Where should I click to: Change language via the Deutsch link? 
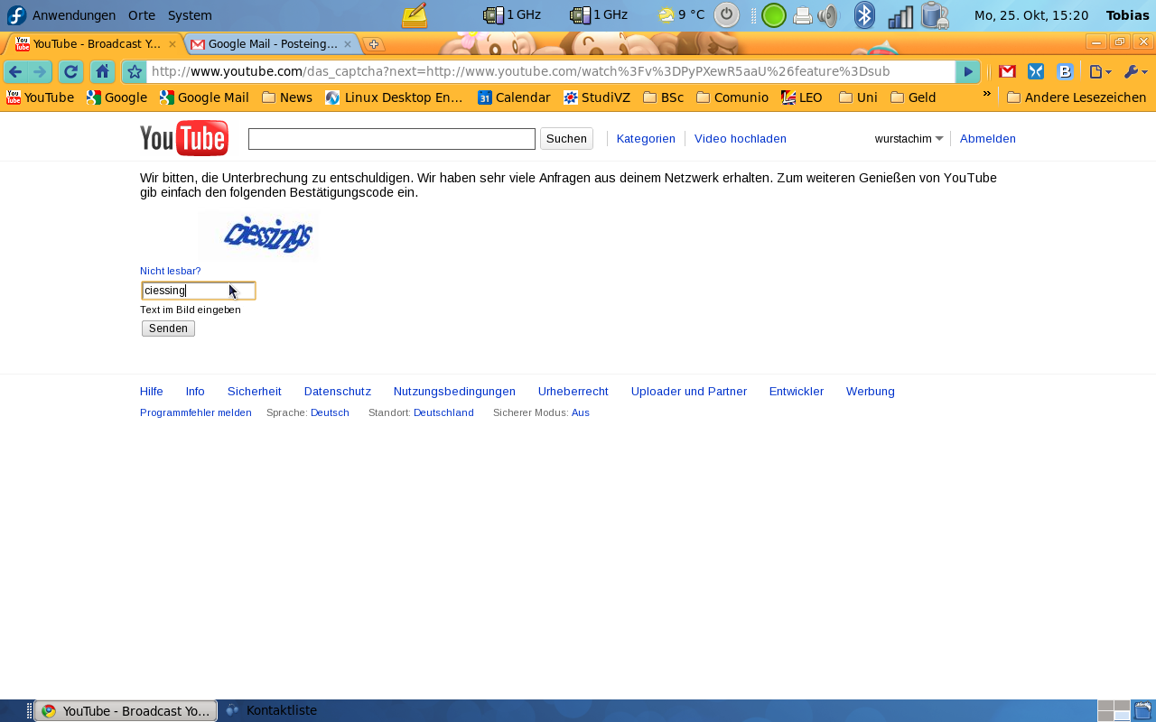click(x=330, y=412)
